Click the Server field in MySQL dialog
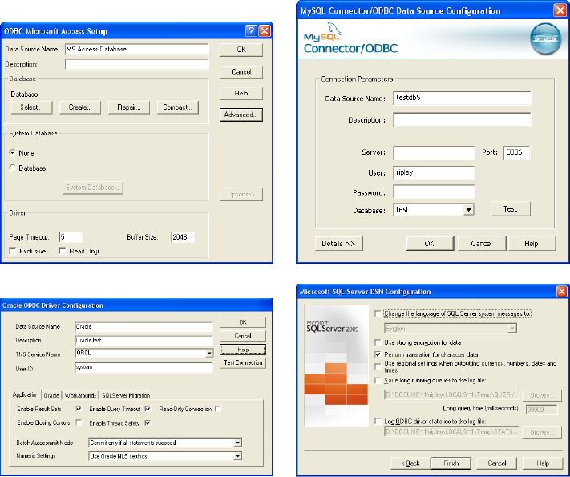The image size is (570, 477). [434, 152]
